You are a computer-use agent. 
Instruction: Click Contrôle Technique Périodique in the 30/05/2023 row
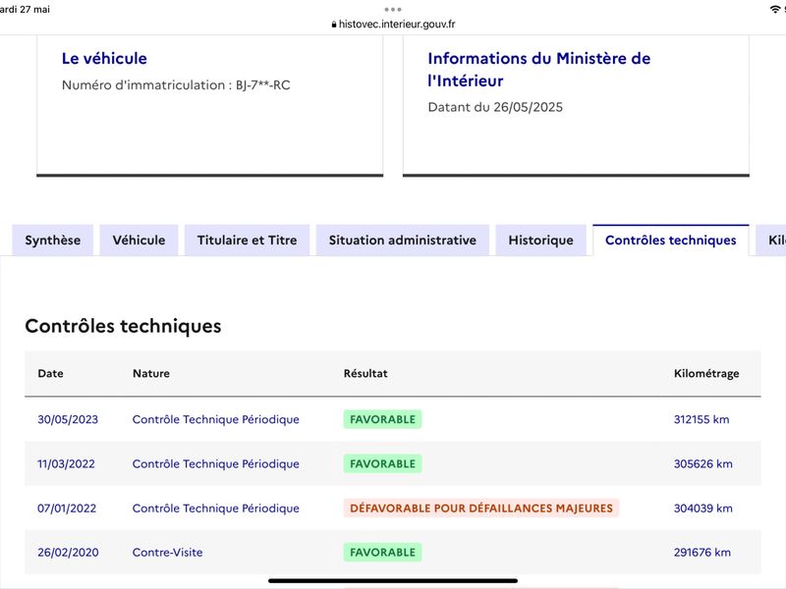click(x=215, y=420)
